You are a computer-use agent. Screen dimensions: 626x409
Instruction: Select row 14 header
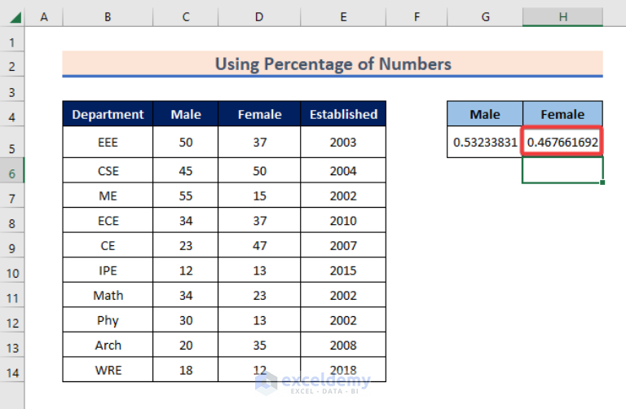point(12,372)
